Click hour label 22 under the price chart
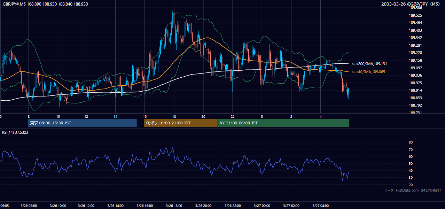 [233, 116]
